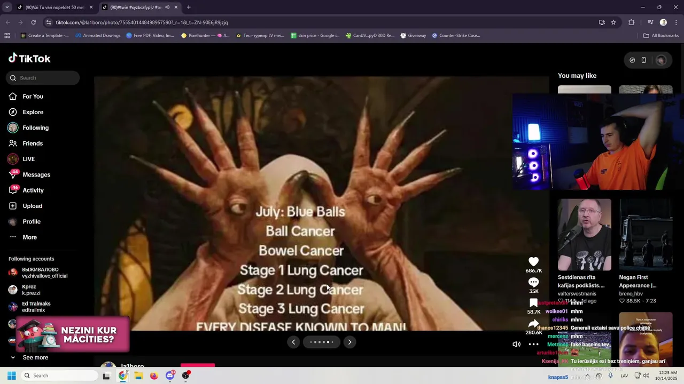Image resolution: width=684 pixels, height=384 pixels.
Task: Click the You may like heading
Action: tap(577, 76)
